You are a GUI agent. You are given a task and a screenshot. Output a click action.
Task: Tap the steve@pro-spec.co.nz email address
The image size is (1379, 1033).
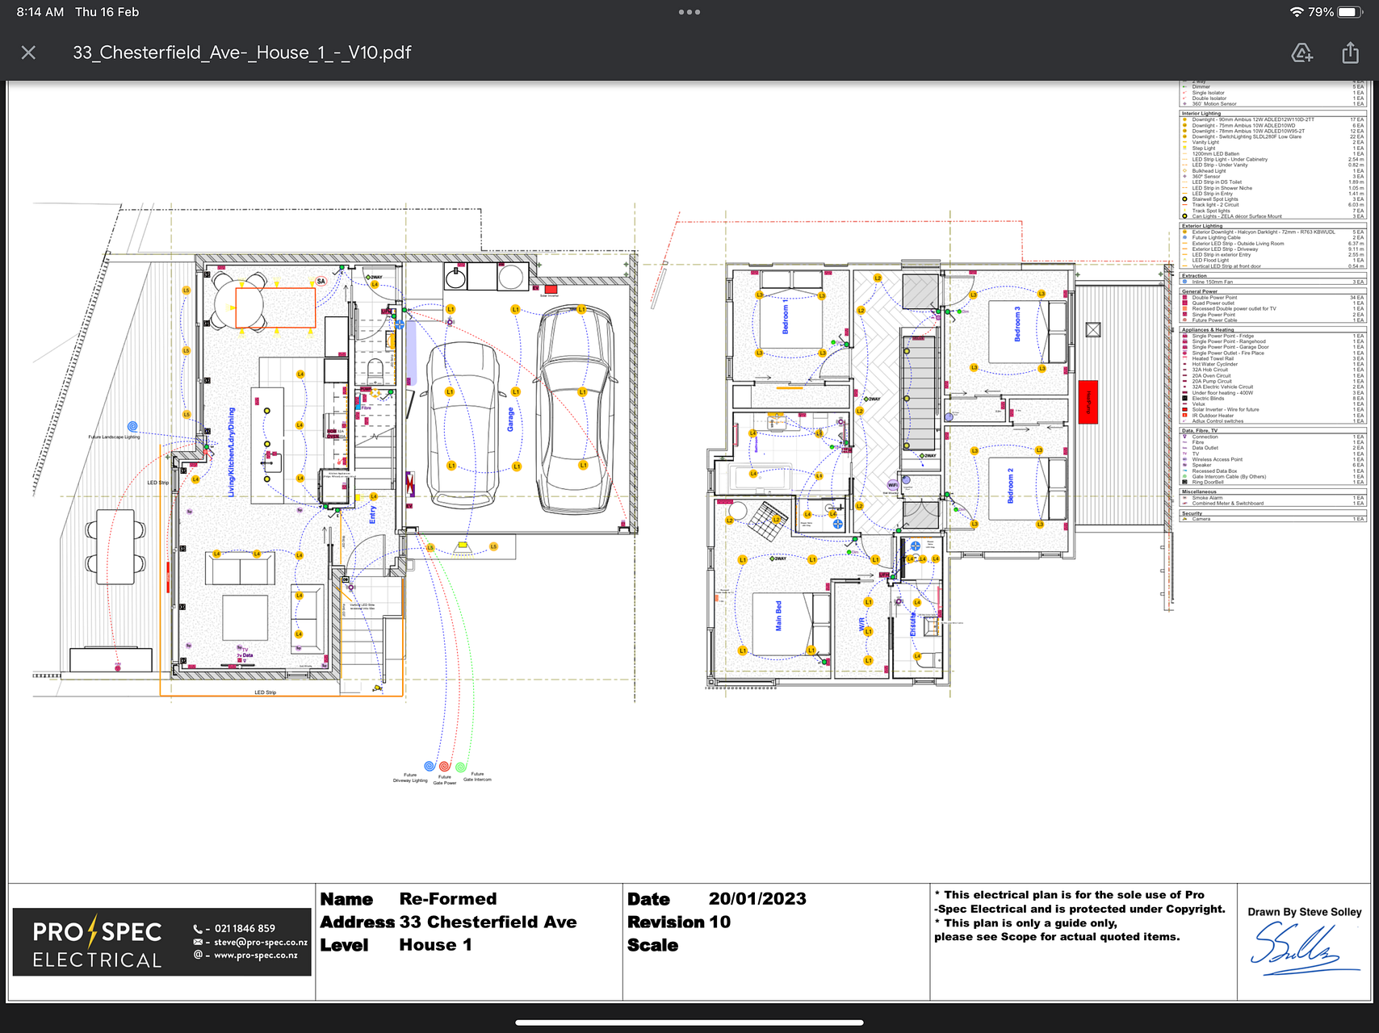tap(260, 942)
